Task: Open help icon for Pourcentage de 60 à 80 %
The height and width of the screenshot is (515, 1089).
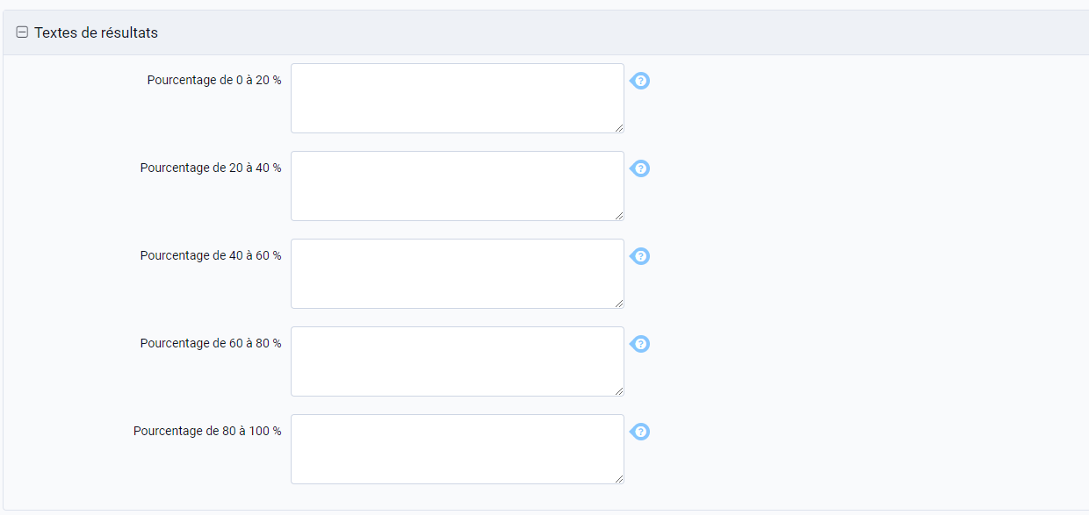Action: click(640, 344)
